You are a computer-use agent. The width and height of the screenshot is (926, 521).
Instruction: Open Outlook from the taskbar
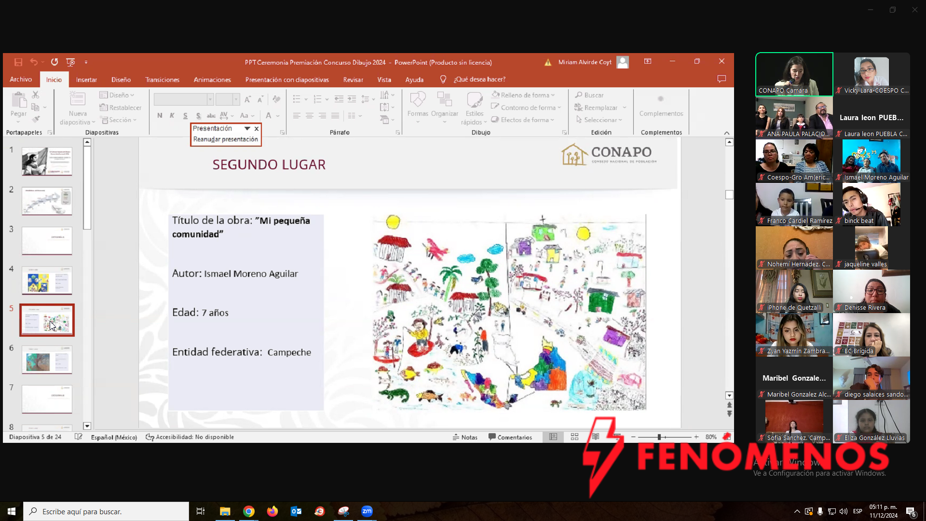click(296, 511)
